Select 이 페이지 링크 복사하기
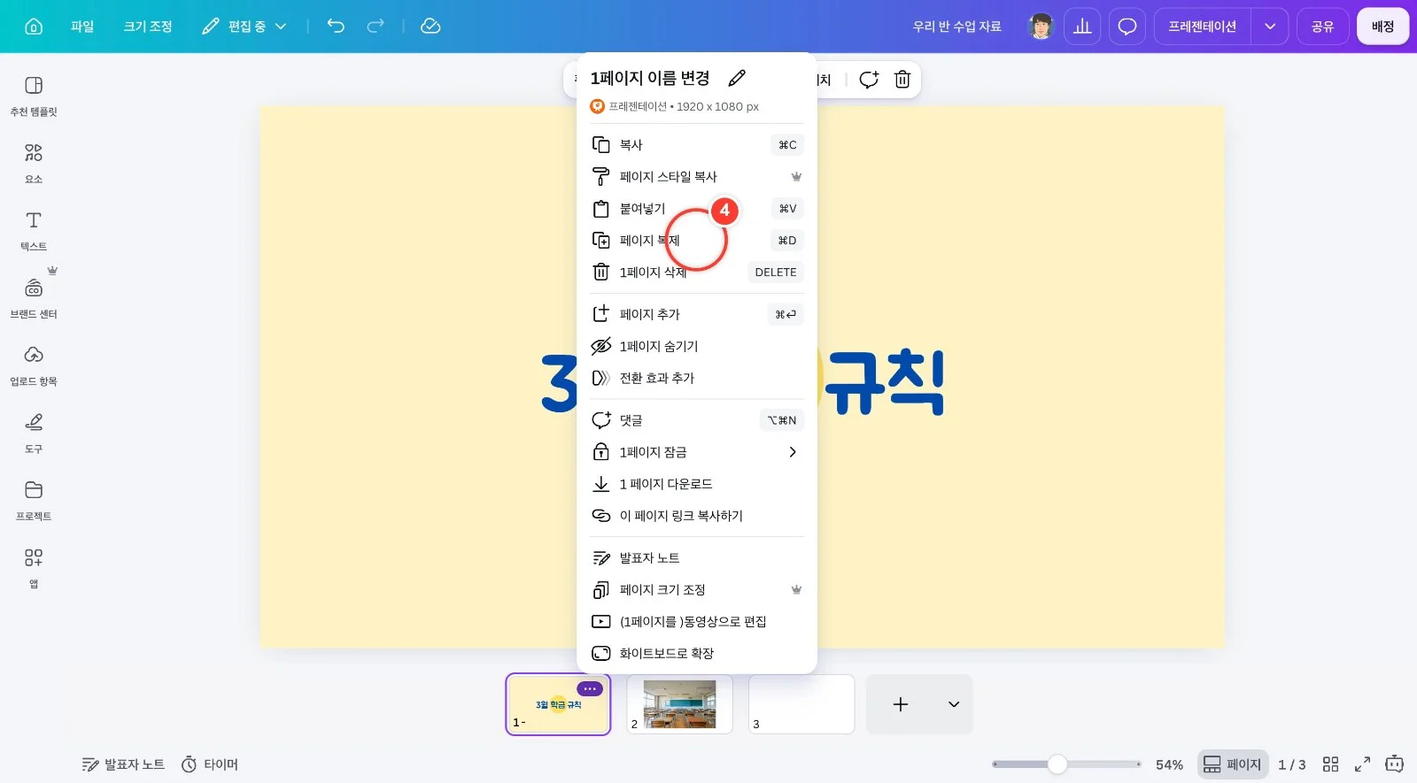The image size is (1417, 783). click(x=697, y=515)
